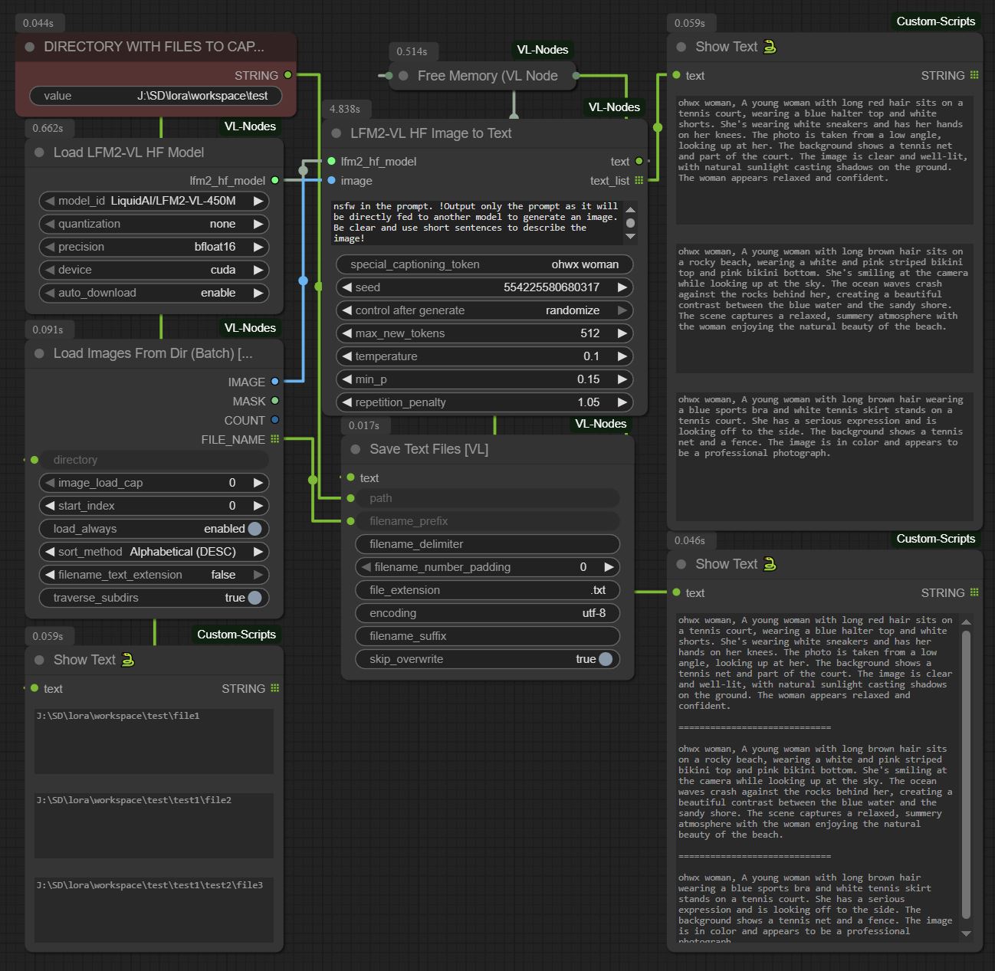995x971 pixels.
Task: Click the file_extension field showing .txt
Action: (488, 590)
